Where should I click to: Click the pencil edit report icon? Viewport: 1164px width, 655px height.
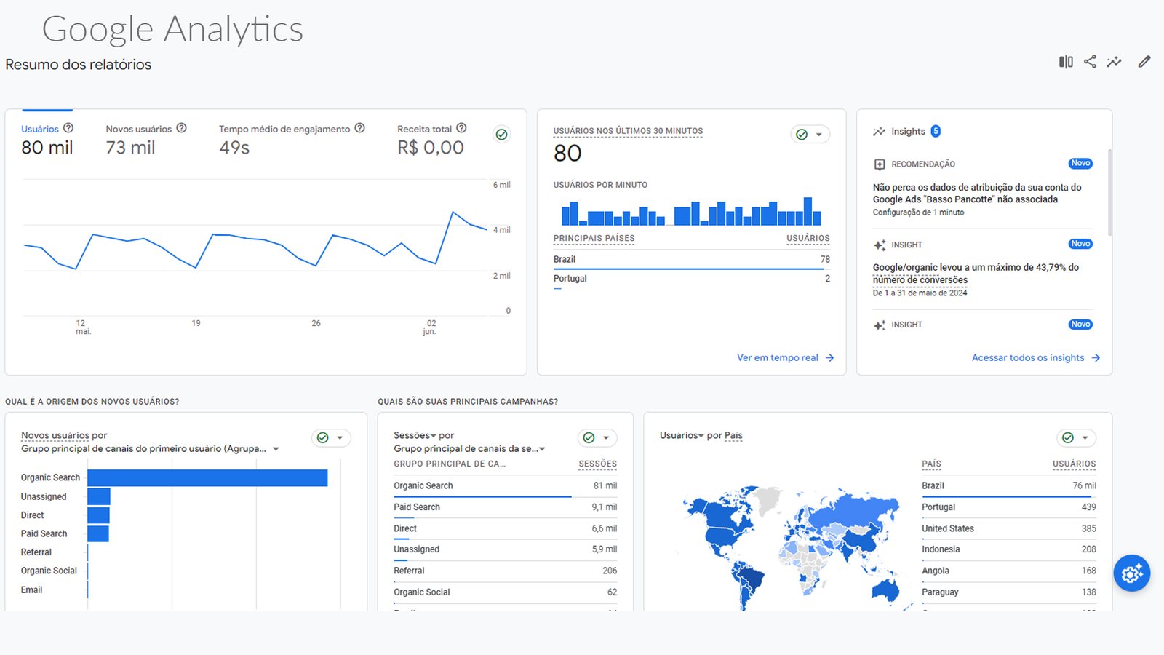click(x=1144, y=62)
